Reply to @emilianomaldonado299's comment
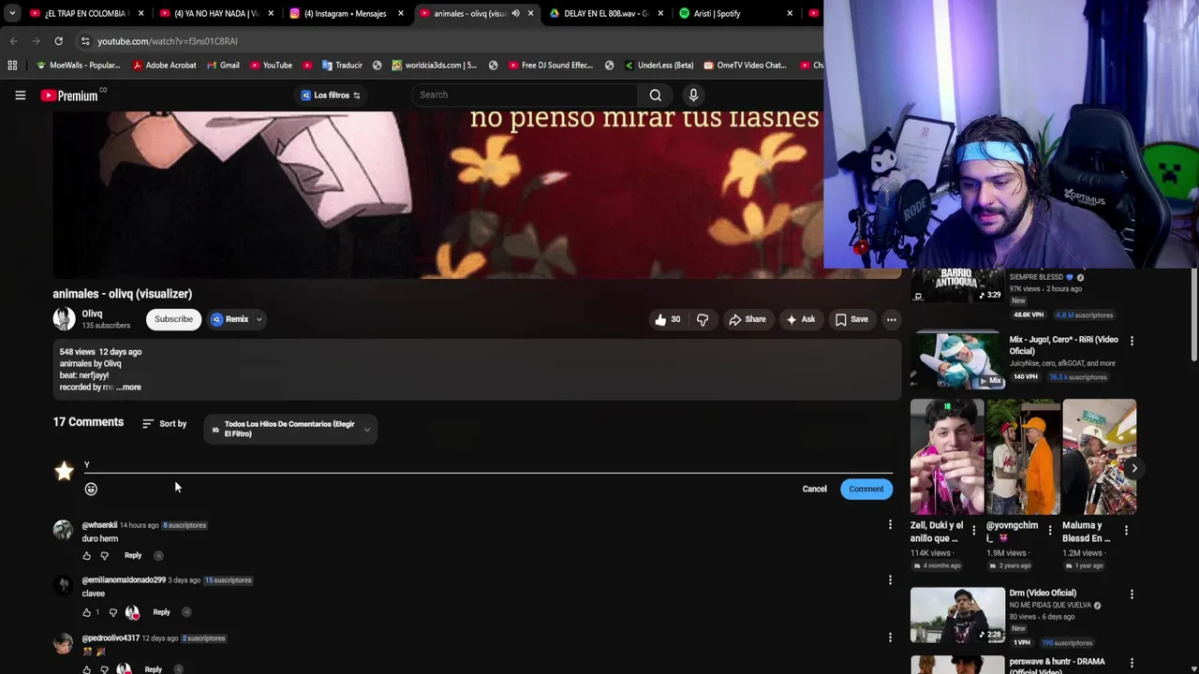The height and width of the screenshot is (674, 1199). (x=161, y=612)
